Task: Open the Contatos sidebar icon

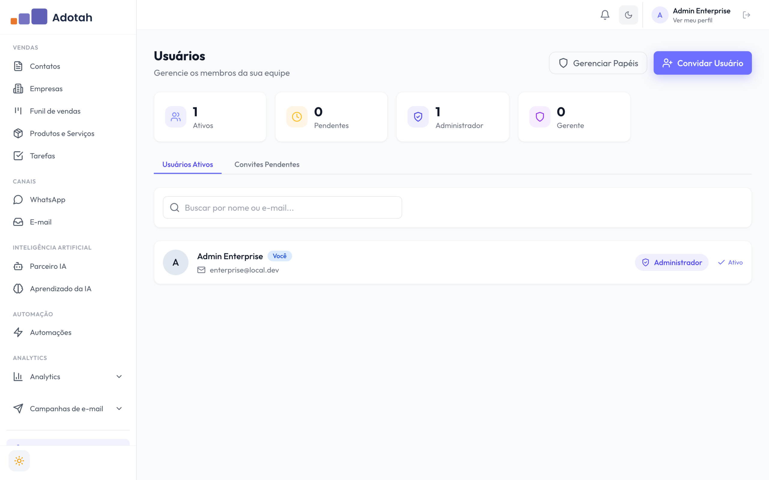Action: (x=18, y=66)
